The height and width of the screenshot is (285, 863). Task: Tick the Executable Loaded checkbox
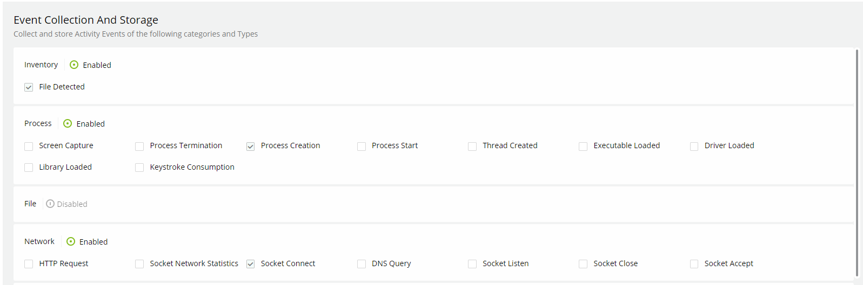tap(583, 146)
